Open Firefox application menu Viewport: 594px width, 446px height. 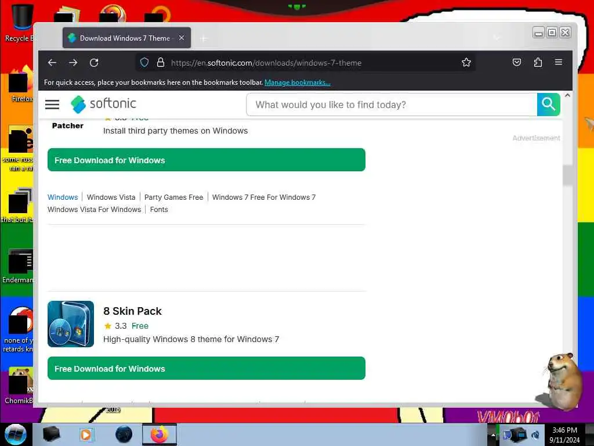(x=559, y=62)
